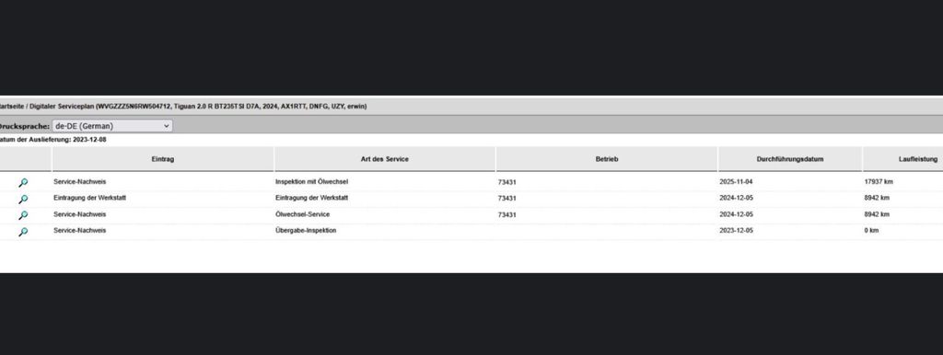Open details of the 2025-11-04 inspection entry
Image resolution: width=943 pixels, height=355 pixels.
click(23, 183)
